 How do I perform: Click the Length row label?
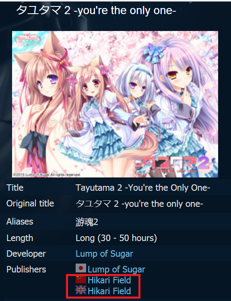pyautogui.click(x=20, y=238)
